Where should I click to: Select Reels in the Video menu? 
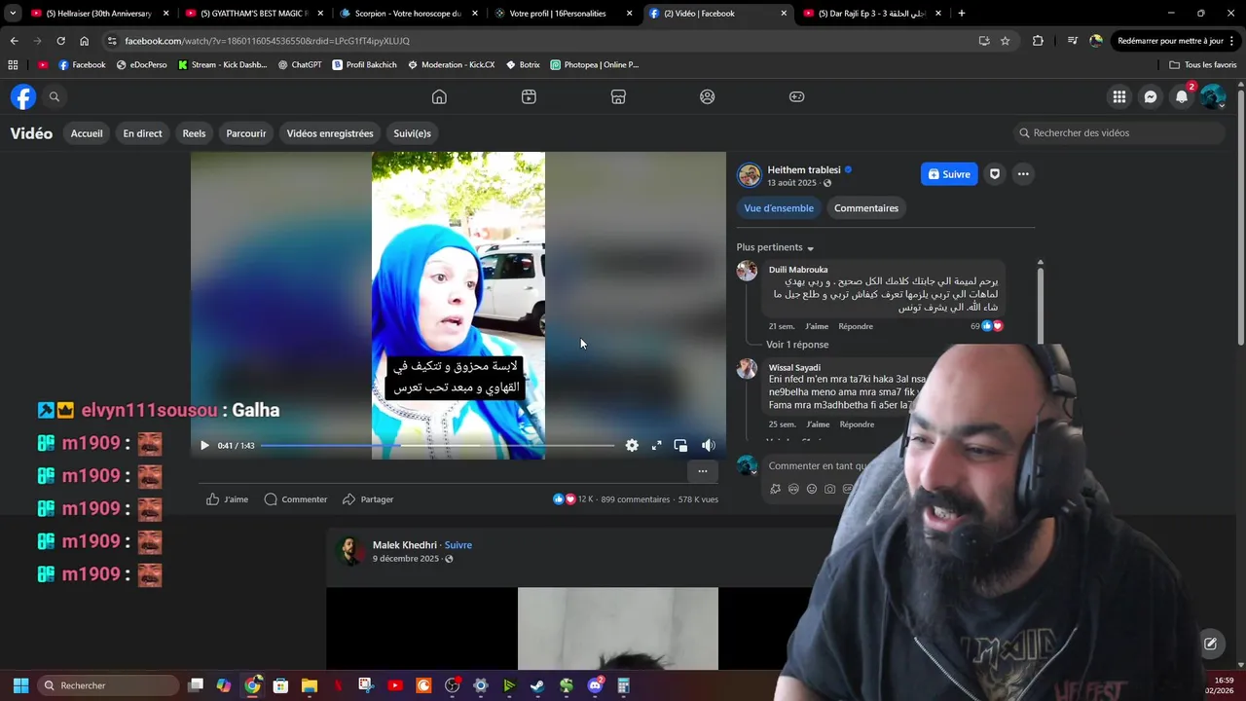(x=194, y=133)
